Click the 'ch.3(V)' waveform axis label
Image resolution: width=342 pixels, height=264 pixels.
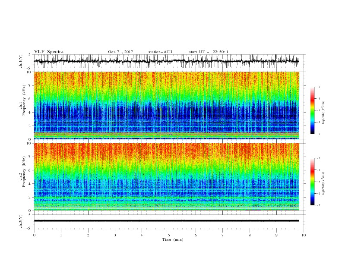tap(21, 221)
